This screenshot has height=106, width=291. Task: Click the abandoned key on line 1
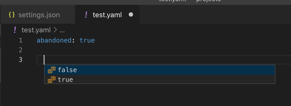click(x=54, y=40)
